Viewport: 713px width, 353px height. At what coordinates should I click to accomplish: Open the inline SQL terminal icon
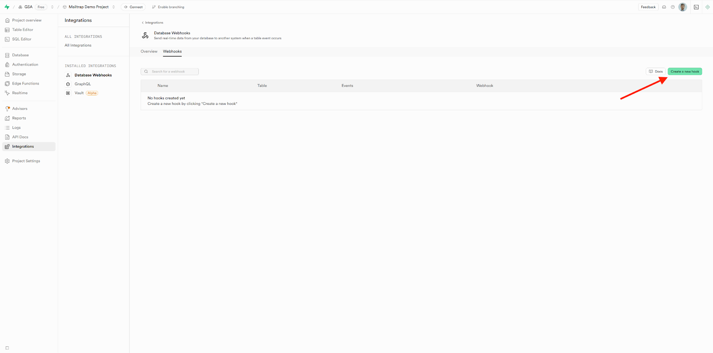tap(696, 7)
